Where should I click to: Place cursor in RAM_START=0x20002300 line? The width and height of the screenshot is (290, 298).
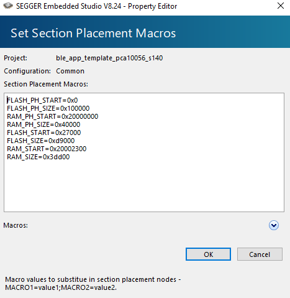click(x=47, y=149)
